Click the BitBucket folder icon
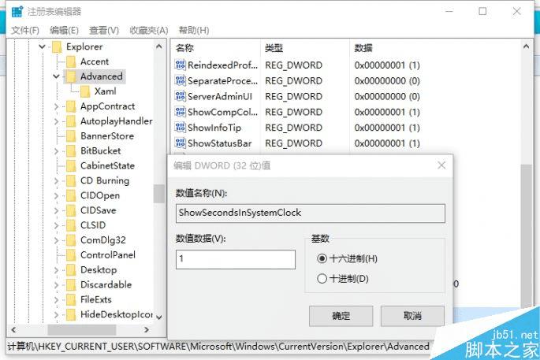This screenshot has height=360, width=540. pyautogui.click(x=71, y=150)
